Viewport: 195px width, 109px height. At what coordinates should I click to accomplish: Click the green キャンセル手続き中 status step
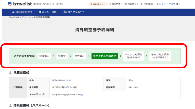(x=105, y=56)
